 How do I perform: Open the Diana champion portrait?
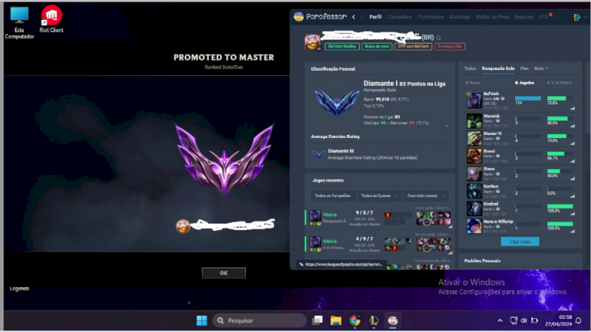(474, 173)
